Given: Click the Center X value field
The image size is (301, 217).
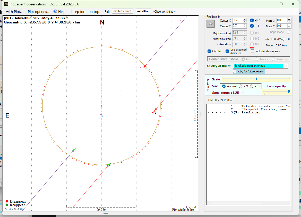Looking at the screenshot, I should point(237,20).
